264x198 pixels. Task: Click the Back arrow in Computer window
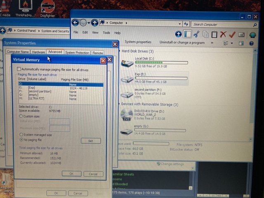coord(75,23)
